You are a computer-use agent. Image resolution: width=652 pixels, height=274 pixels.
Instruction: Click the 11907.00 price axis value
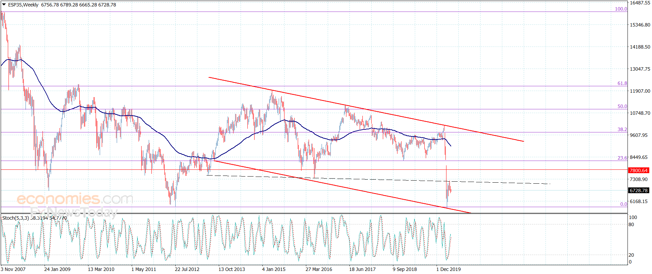(640, 91)
